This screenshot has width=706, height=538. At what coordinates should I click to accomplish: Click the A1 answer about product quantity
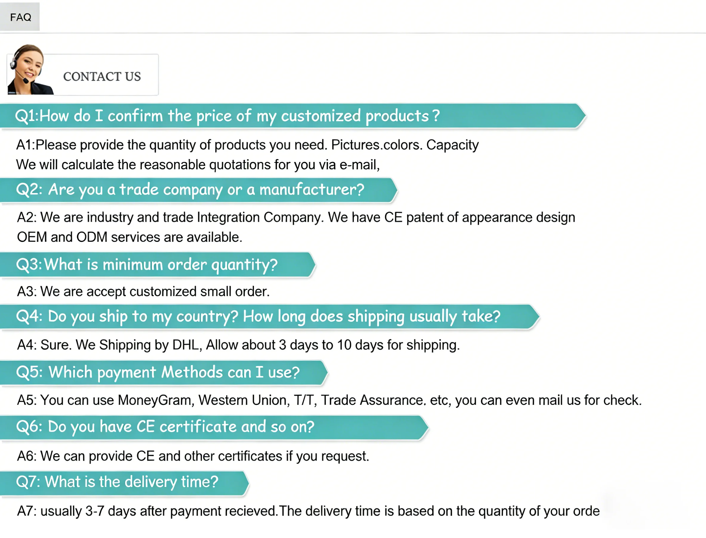(x=247, y=145)
